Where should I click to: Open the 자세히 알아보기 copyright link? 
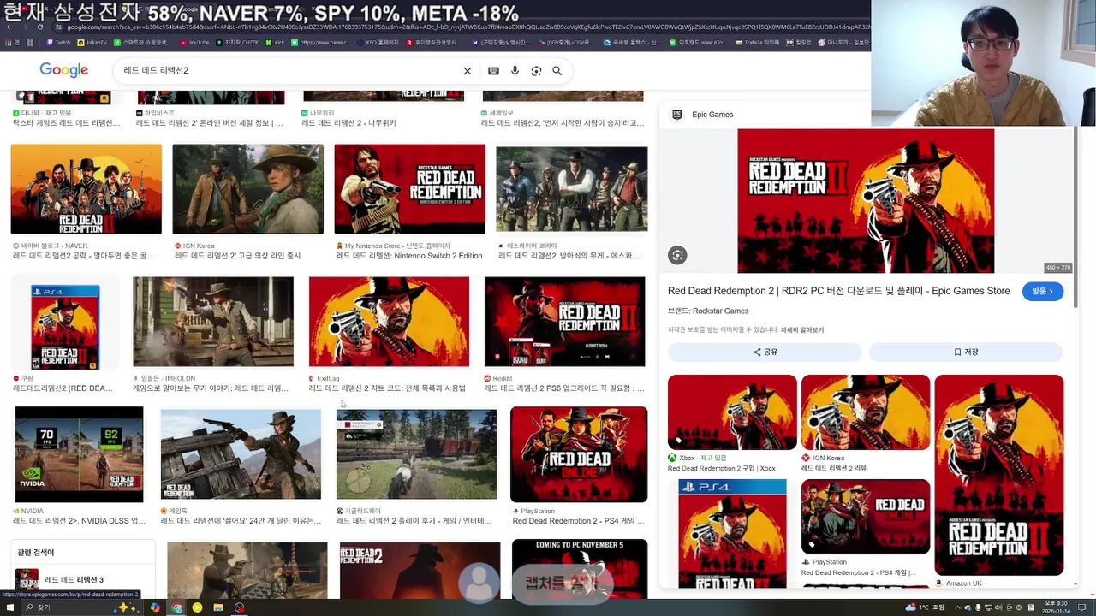click(801, 329)
